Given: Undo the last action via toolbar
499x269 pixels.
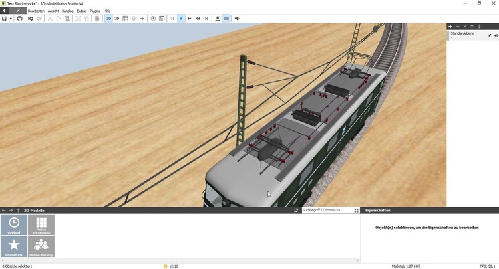Looking at the screenshot, I should tap(31, 19).
